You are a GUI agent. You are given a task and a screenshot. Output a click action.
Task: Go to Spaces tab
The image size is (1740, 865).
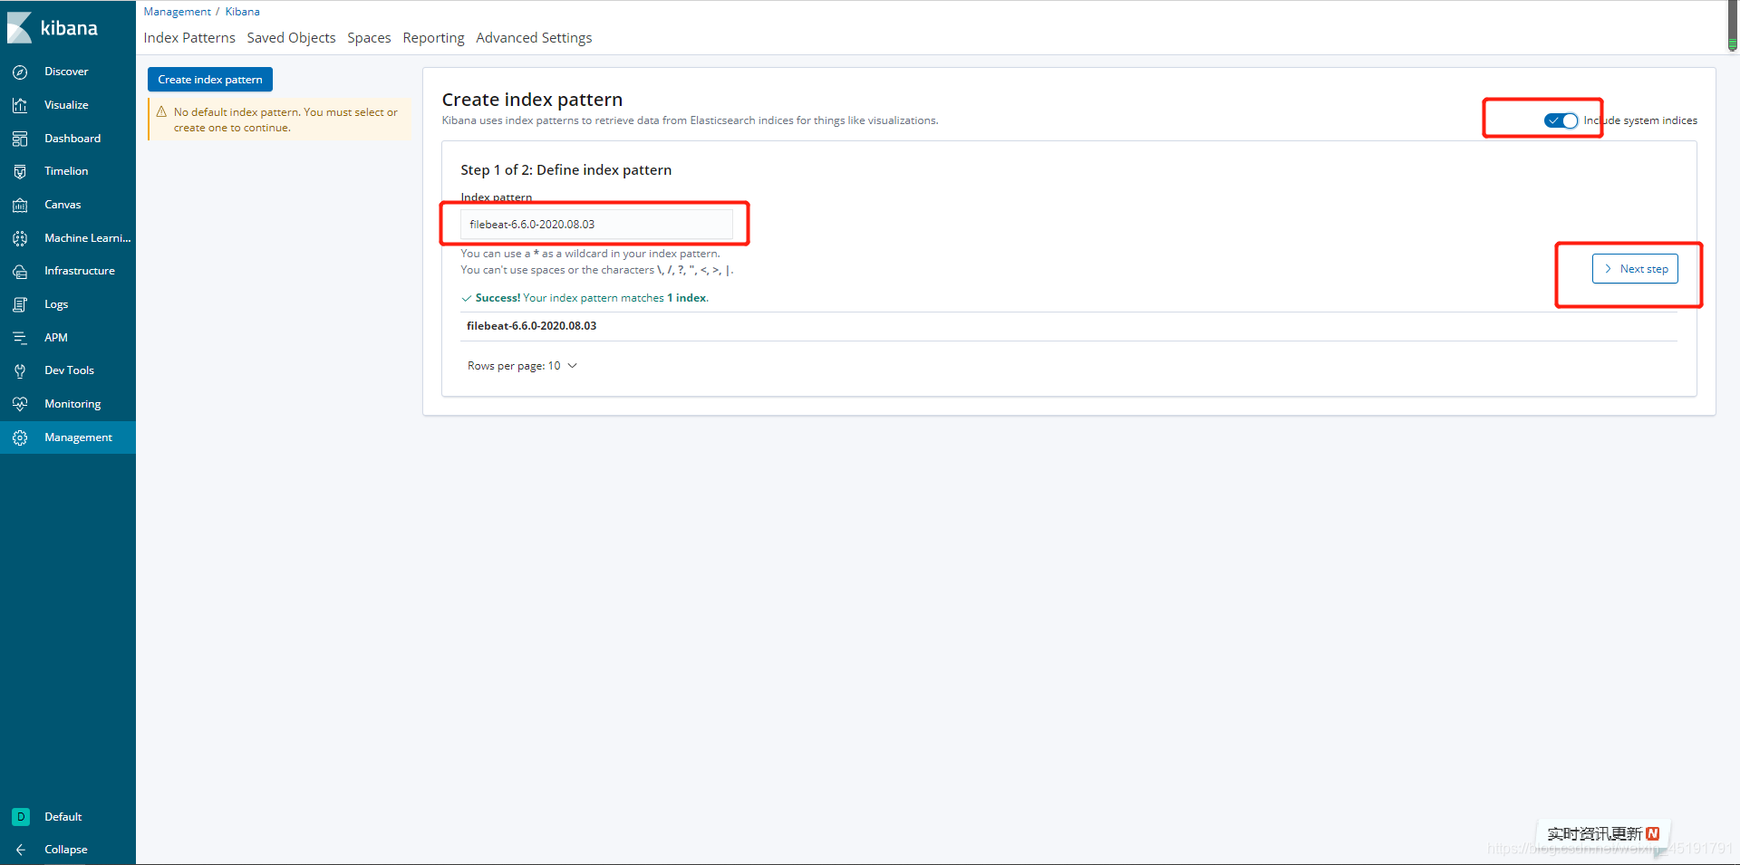pyautogui.click(x=369, y=38)
